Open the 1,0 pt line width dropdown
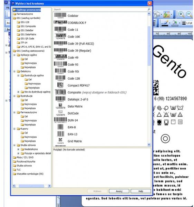194x207 pixels. (187, 23)
